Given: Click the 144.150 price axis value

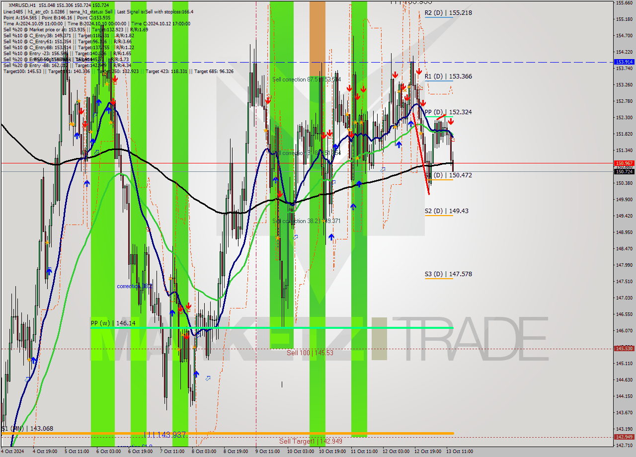Looking at the screenshot, I should (x=624, y=396).
